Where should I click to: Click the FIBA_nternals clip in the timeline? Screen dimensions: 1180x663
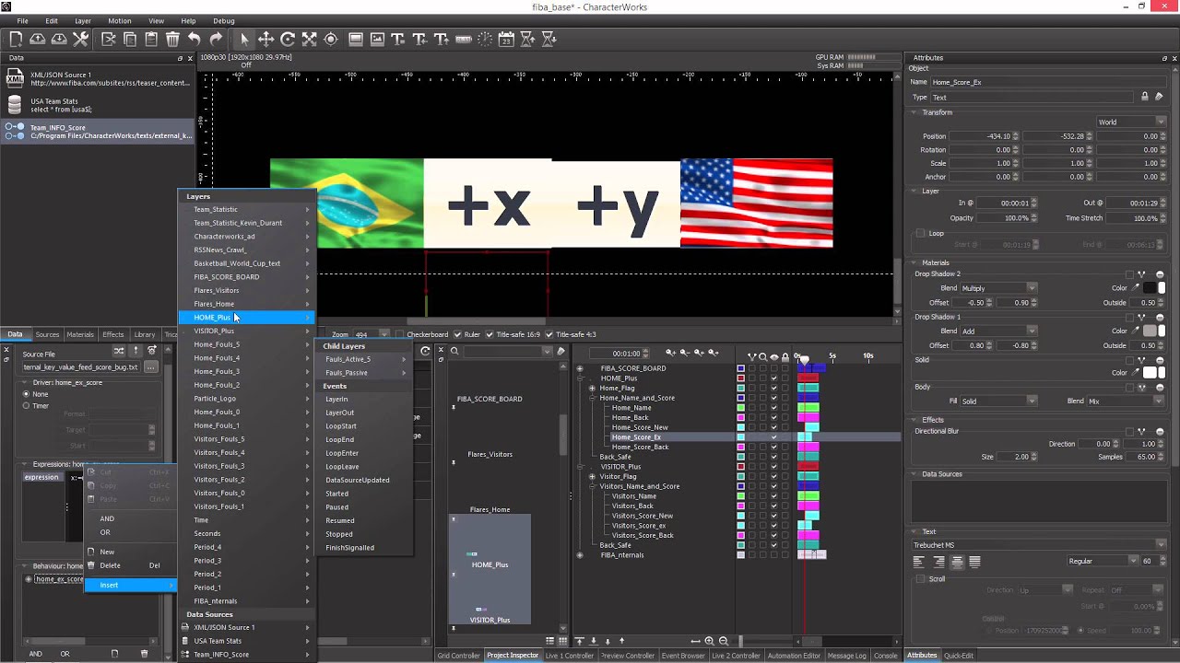[812, 554]
